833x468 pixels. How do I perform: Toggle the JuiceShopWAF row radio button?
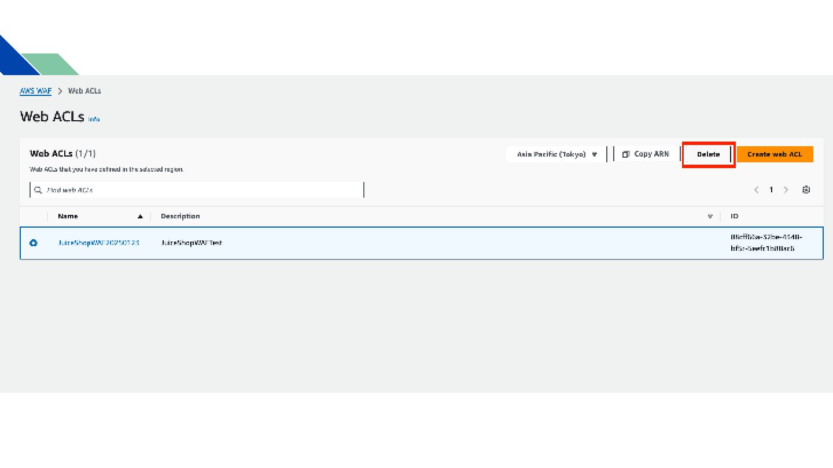pyautogui.click(x=34, y=243)
